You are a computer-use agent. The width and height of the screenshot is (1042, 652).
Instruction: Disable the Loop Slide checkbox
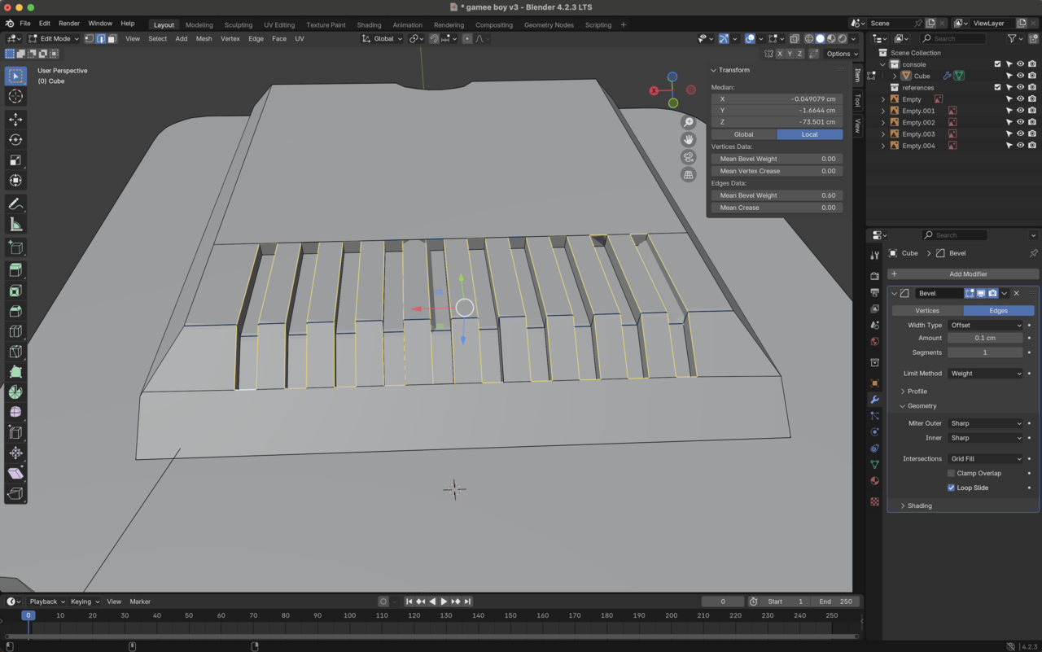point(951,488)
